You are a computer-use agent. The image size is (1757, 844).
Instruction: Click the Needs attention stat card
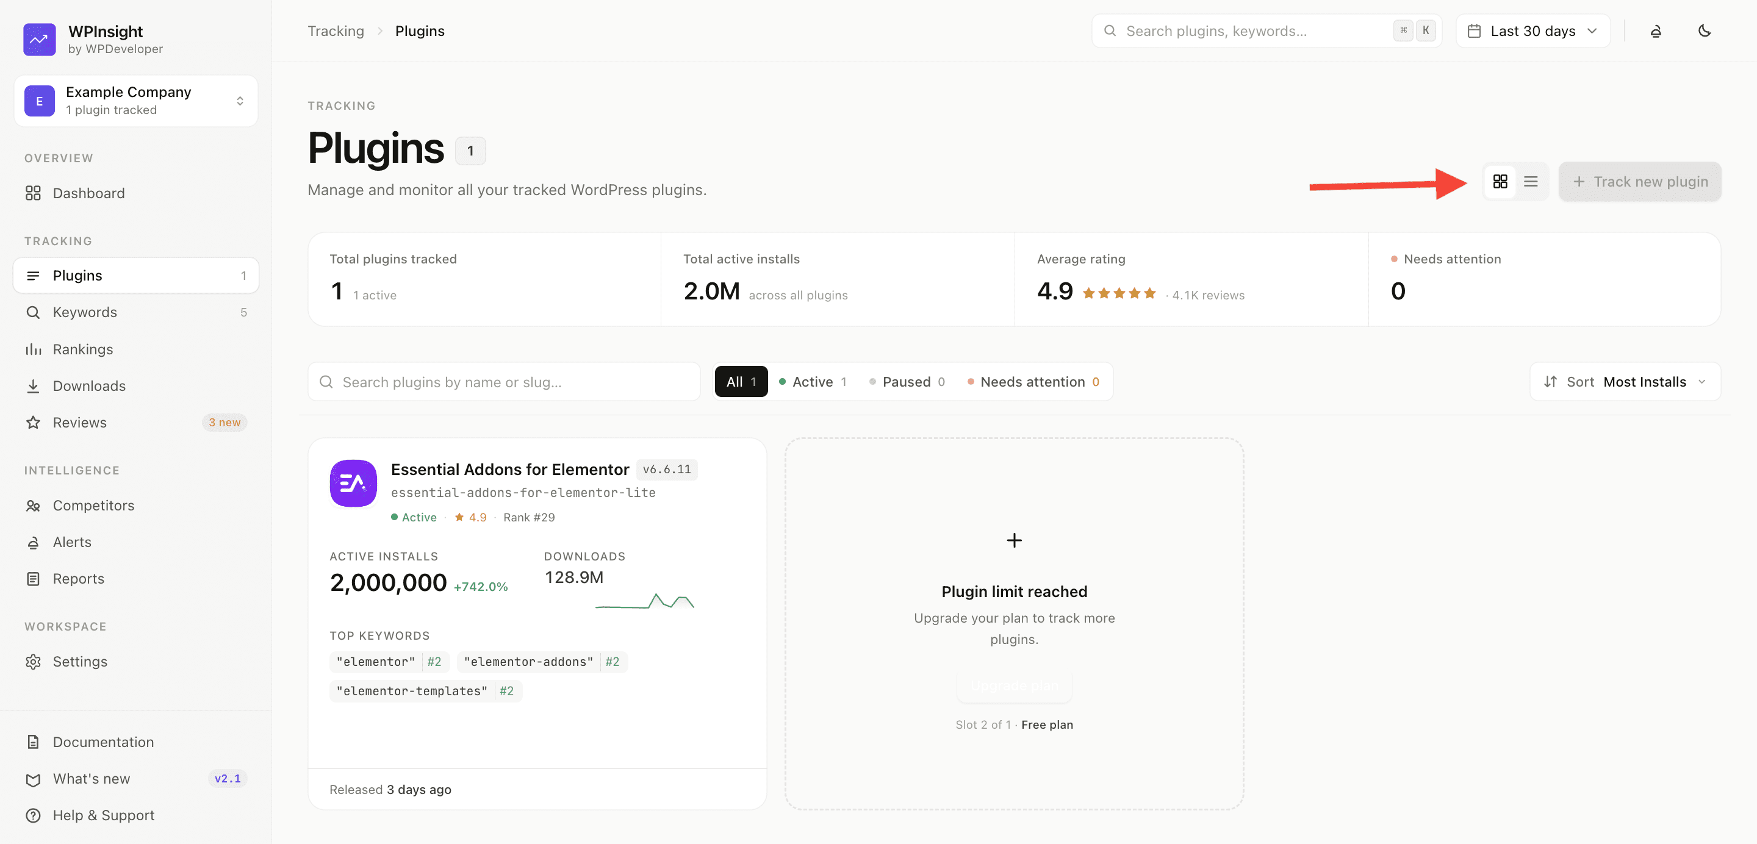[1544, 279]
